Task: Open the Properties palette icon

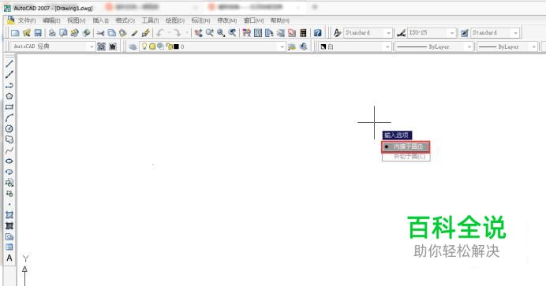Action: tap(246, 33)
